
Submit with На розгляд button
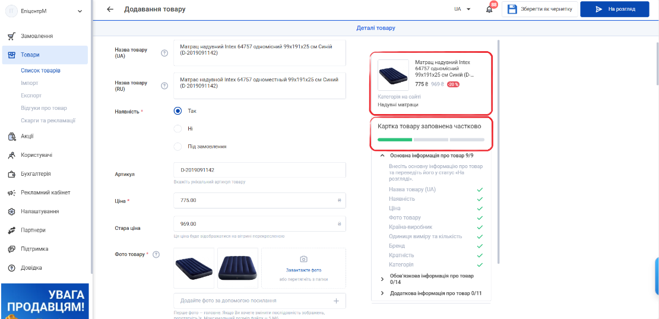coord(614,10)
